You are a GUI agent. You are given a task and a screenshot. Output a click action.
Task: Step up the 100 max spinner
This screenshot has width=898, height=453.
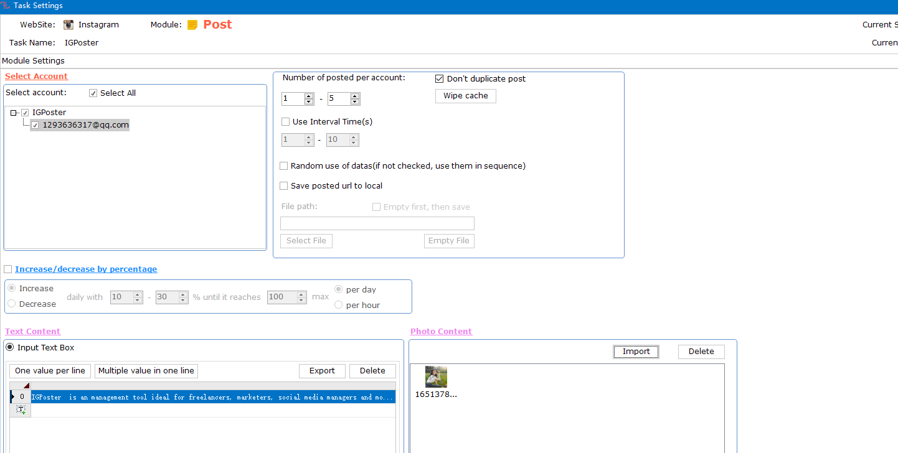coord(301,294)
